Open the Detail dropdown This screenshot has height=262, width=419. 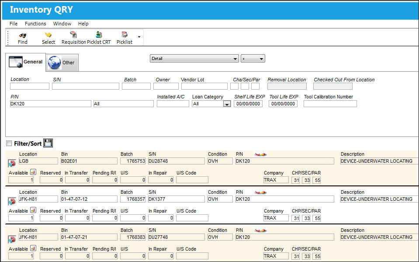click(x=194, y=59)
